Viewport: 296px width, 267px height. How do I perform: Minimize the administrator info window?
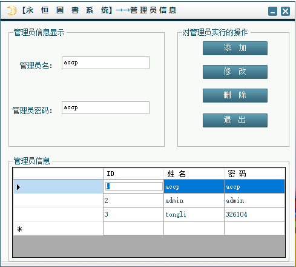coord(272,11)
